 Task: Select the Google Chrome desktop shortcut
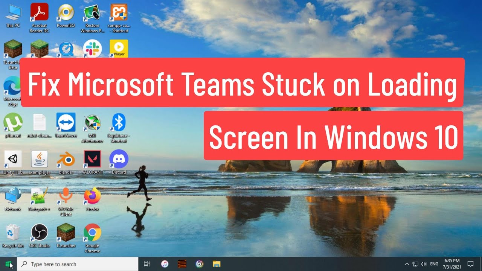point(92,238)
